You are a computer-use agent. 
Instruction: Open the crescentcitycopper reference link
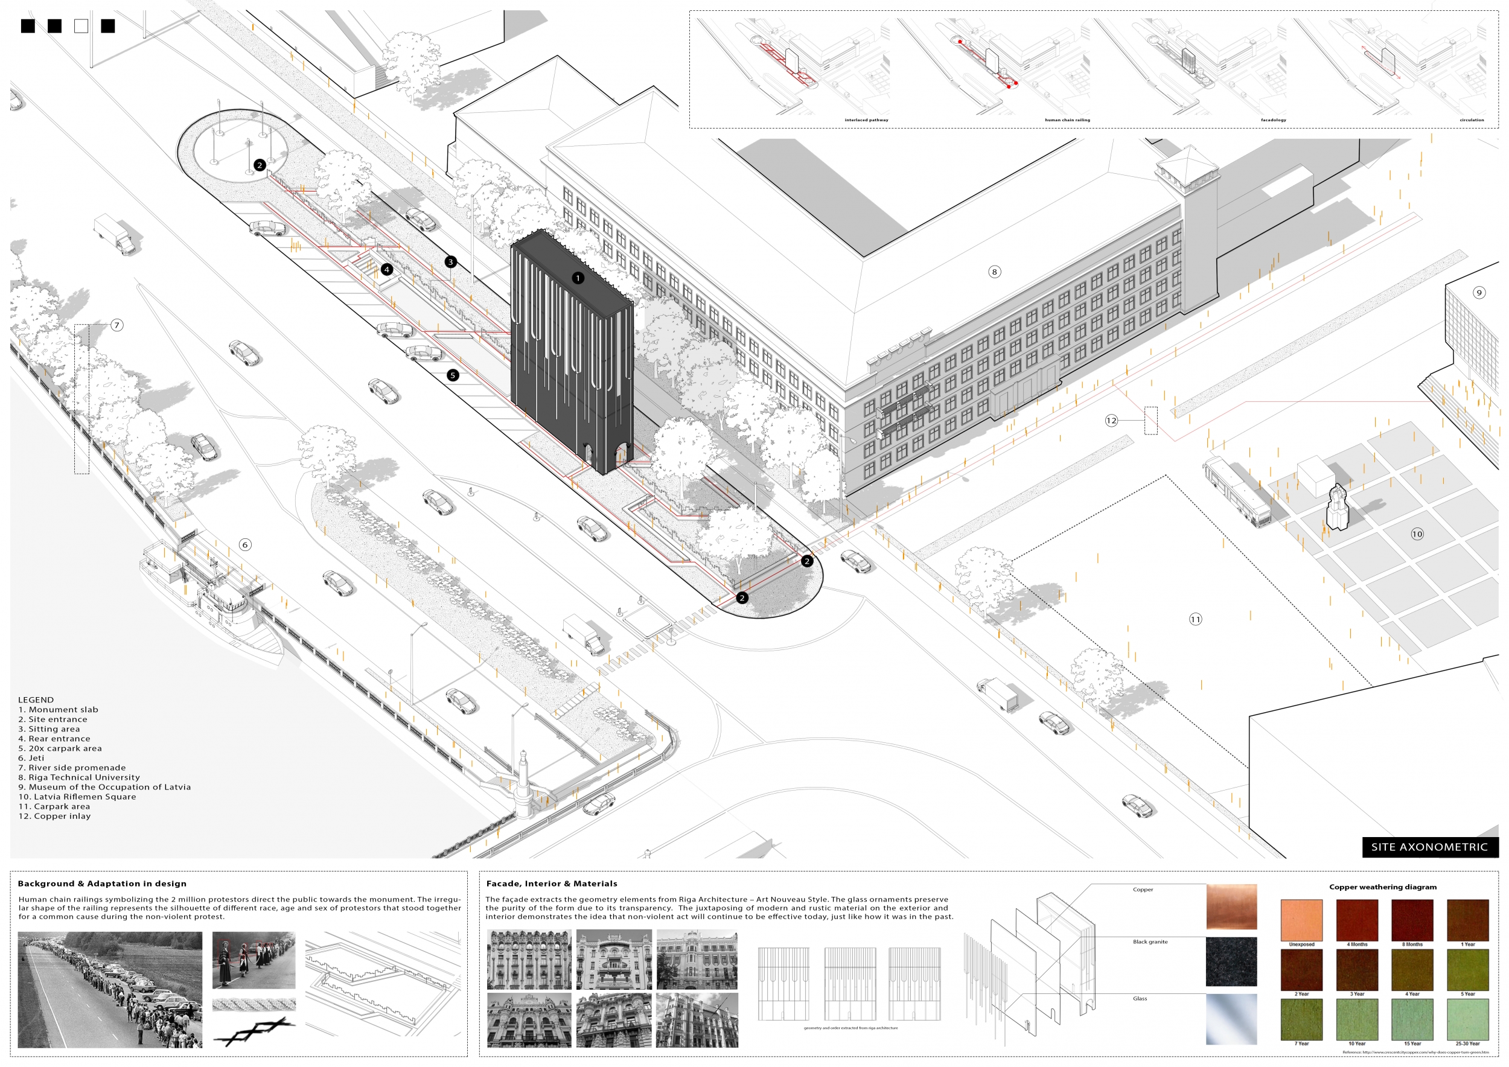click(1426, 1052)
